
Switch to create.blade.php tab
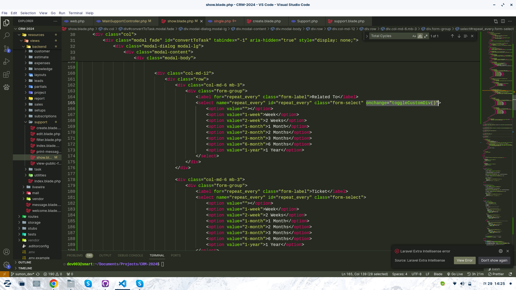[x=267, y=21]
